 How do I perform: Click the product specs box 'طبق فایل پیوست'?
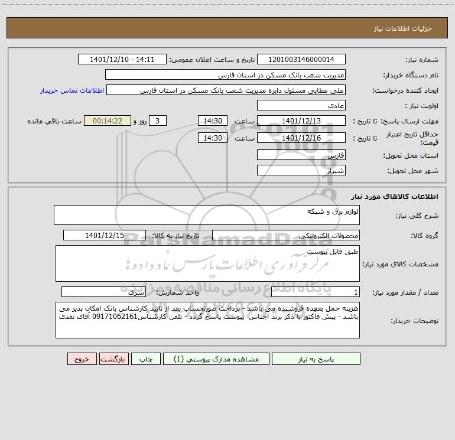[x=207, y=263]
